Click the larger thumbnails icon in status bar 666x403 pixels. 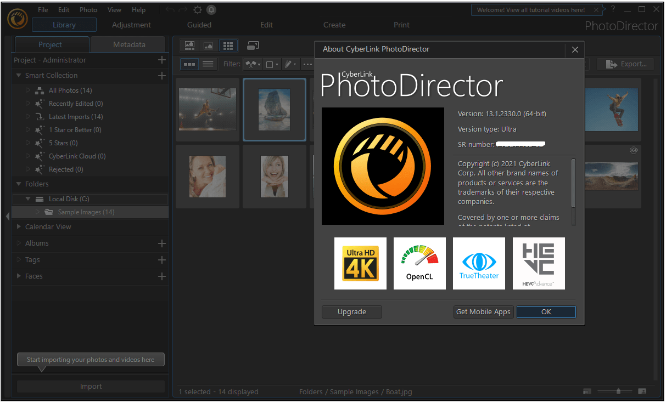tap(642, 391)
